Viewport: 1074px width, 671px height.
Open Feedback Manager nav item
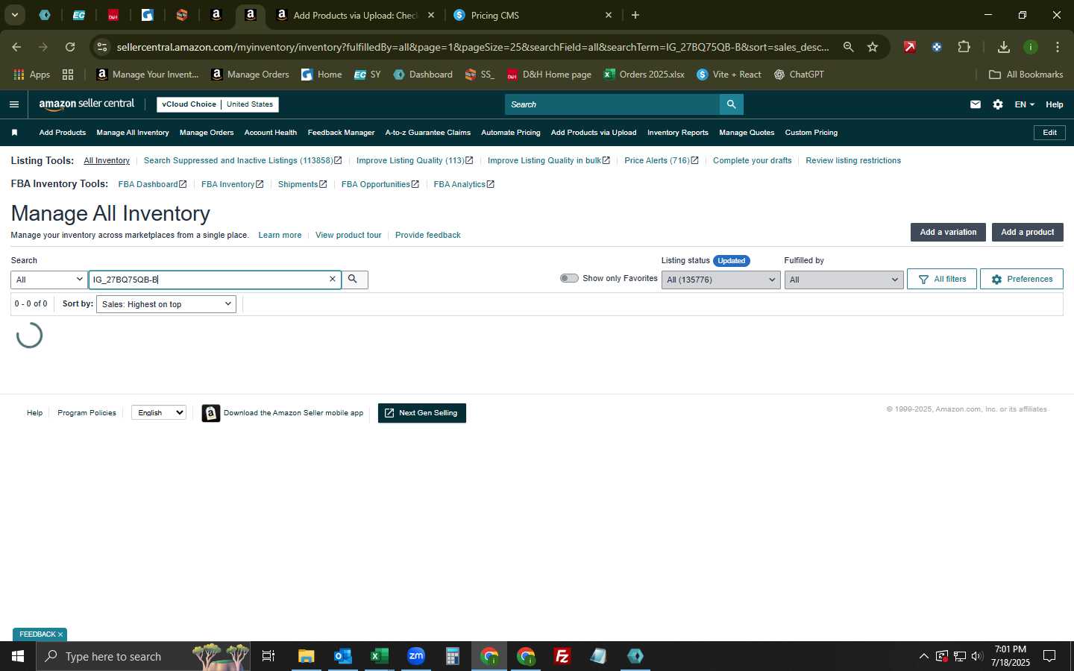pos(341,133)
